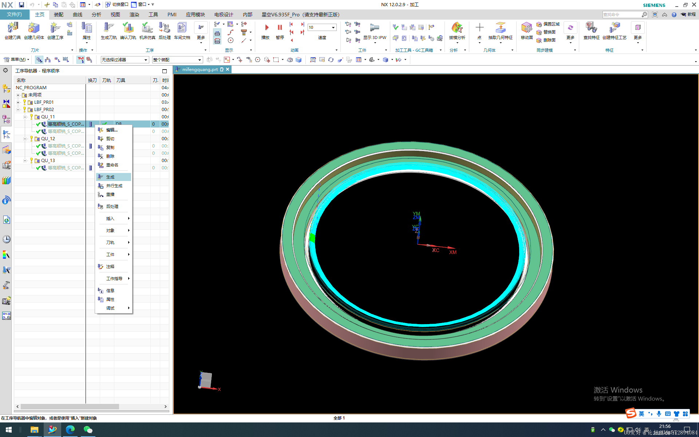
Task: Choose 剪切 (Cut) in the context menu
Action: tap(114, 139)
